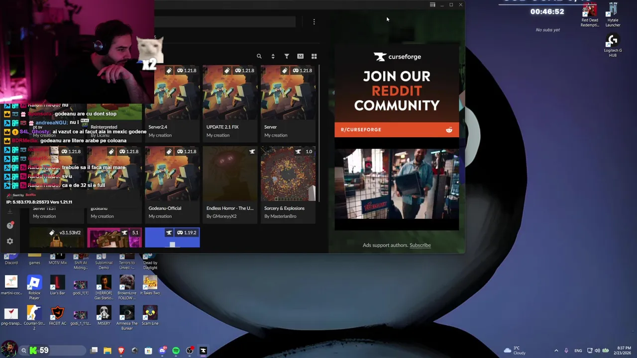Launch Counter-Strike 2 desktop shortcut

point(34,318)
